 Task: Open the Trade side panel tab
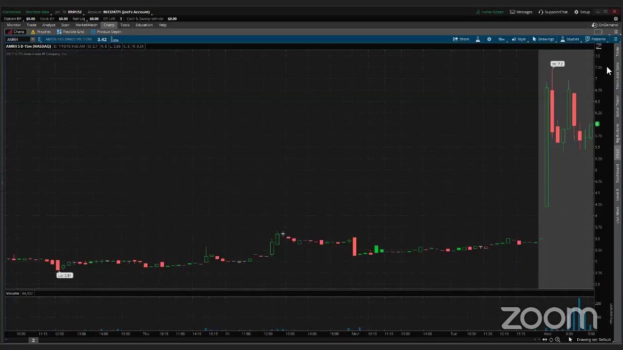618,52
